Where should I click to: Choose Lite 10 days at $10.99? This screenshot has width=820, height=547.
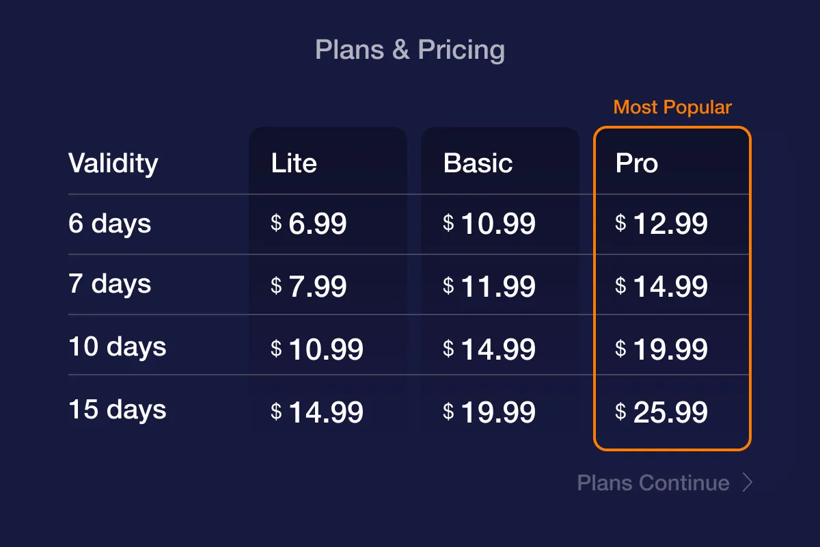[x=317, y=349]
